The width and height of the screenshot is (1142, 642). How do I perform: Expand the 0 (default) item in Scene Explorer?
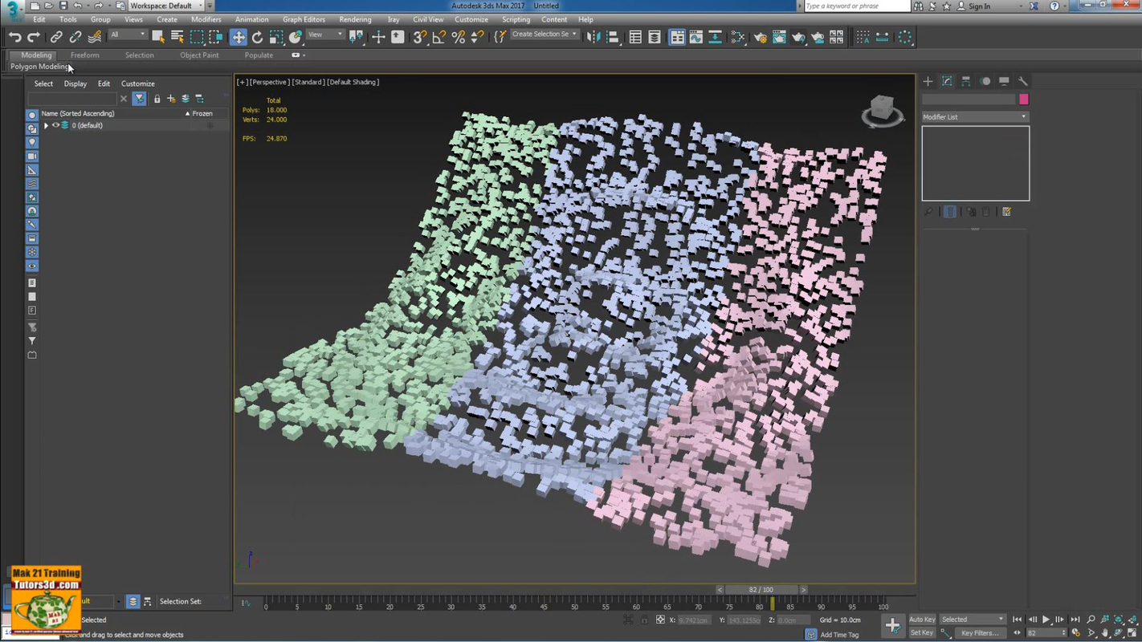point(46,125)
